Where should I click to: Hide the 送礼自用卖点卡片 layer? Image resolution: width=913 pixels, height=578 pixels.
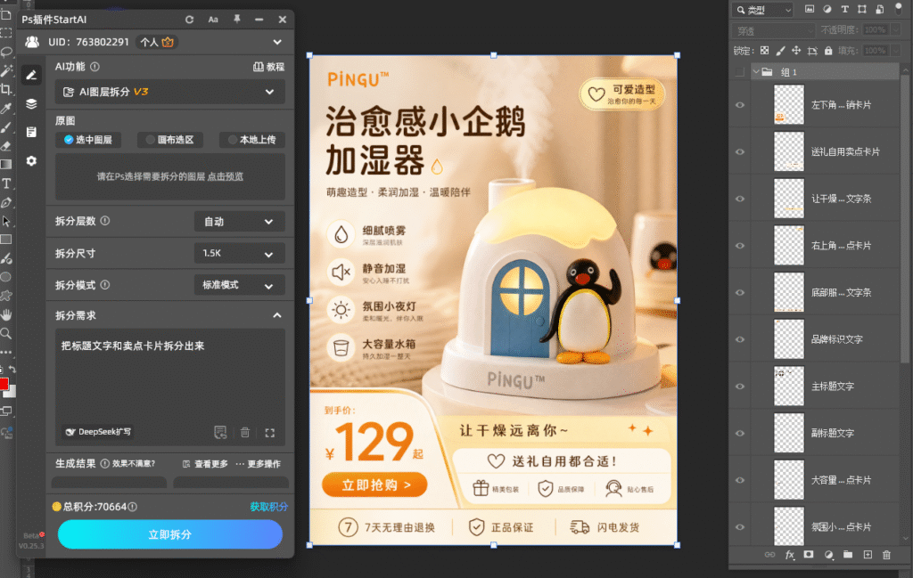[x=740, y=151]
